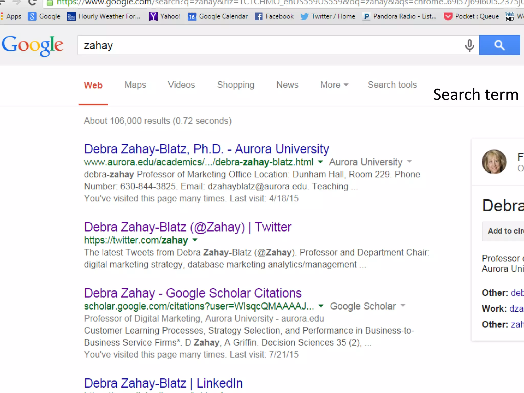Open the Apps bookmark shortcut
The image size is (524, 393).
(11, 16)
